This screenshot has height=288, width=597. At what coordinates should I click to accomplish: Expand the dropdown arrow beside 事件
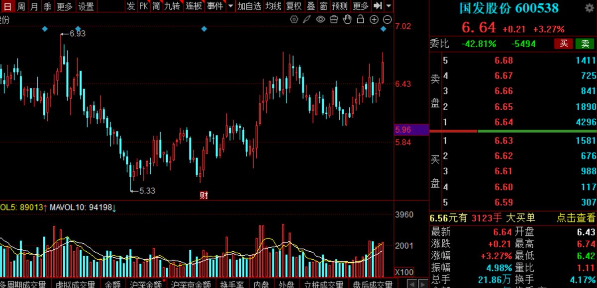coord(230,6)
